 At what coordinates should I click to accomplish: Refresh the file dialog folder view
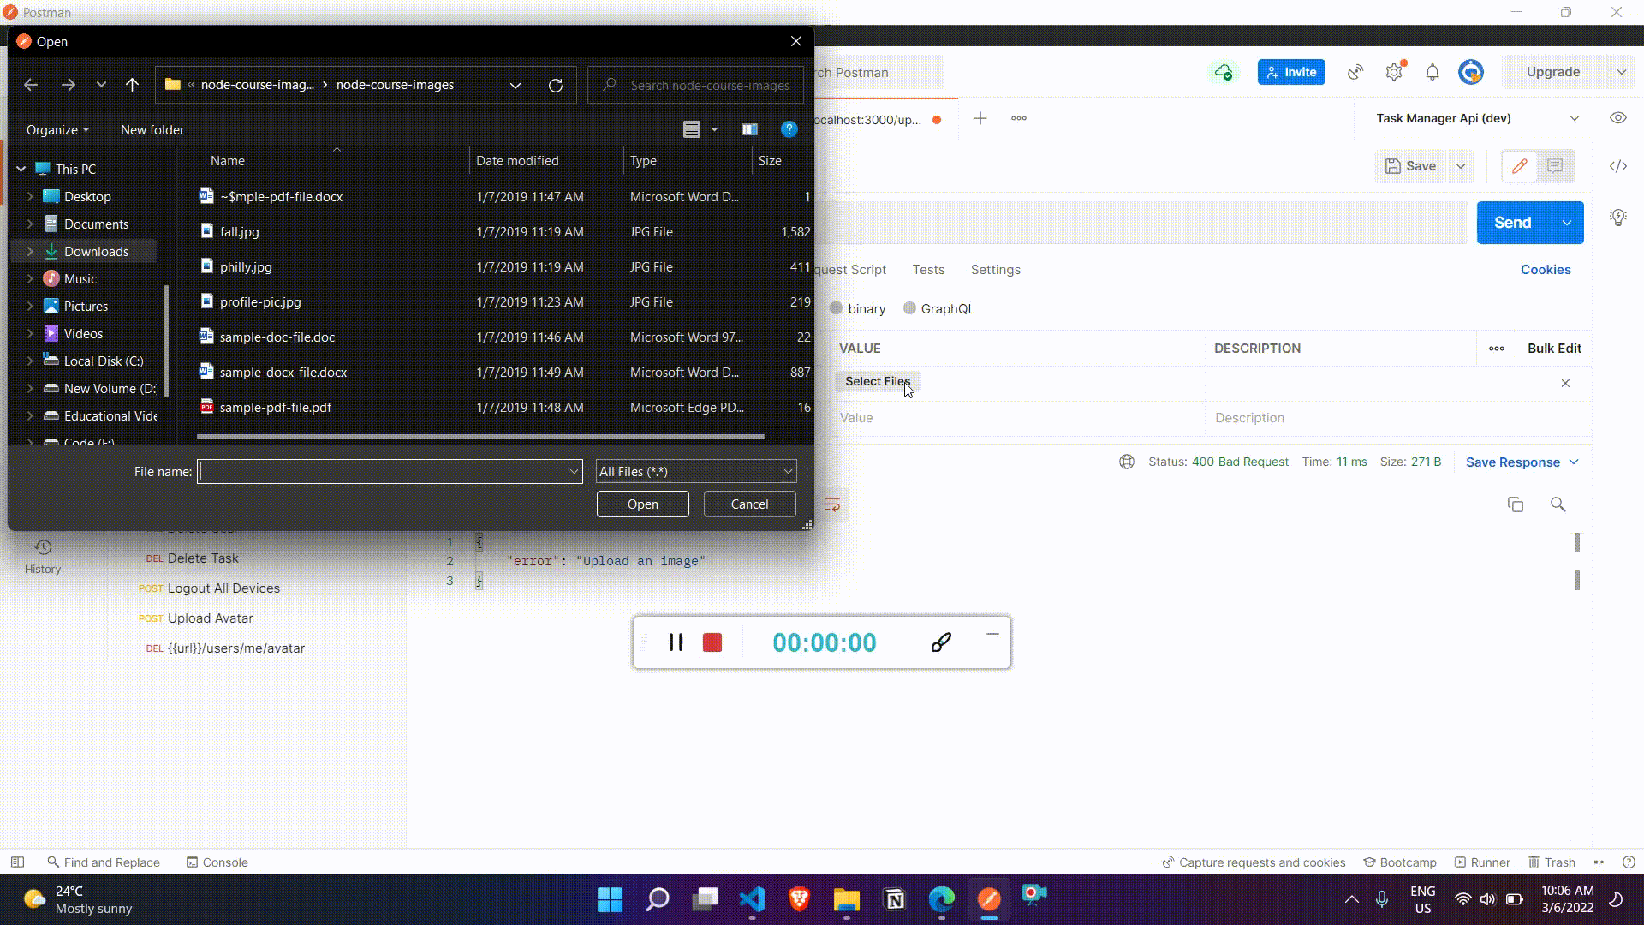[556, 86]
